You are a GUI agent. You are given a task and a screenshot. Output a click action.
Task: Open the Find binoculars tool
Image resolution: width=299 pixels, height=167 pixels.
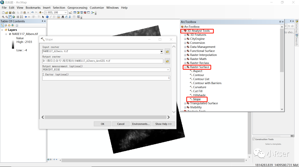tap(63, 17)
